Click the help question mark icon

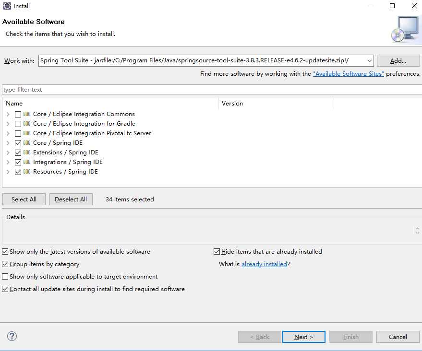pyautogui.click(x=12, y=336)
